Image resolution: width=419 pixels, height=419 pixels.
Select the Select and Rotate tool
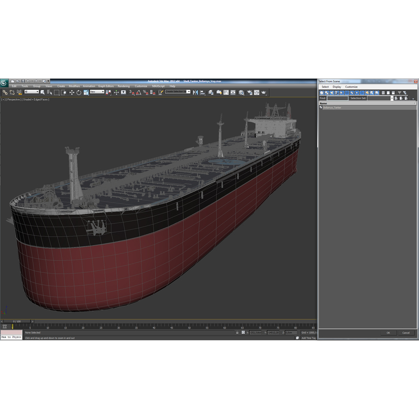[x=79, y=93]
